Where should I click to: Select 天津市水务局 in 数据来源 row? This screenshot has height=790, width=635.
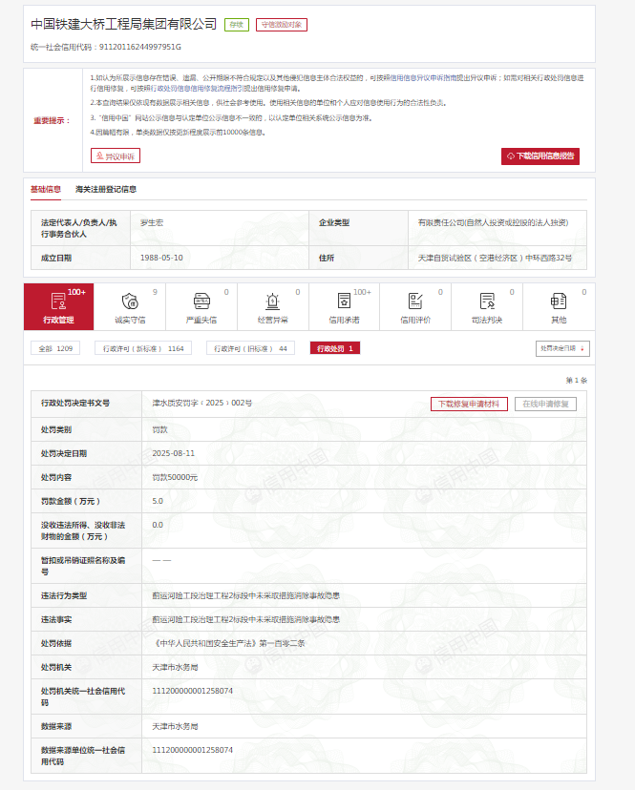point(175,726)
